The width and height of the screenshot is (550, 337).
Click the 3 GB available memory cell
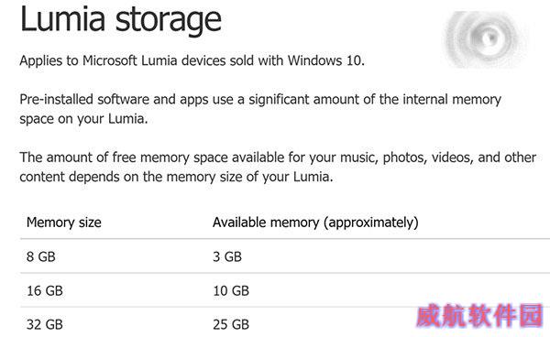click(227, 256)
